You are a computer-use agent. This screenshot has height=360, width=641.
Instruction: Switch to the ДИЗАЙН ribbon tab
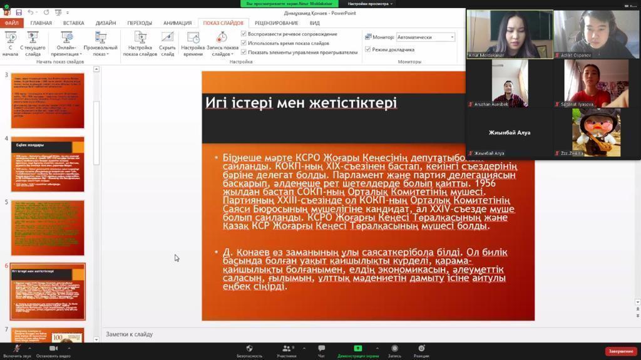(x=105, y=23)
